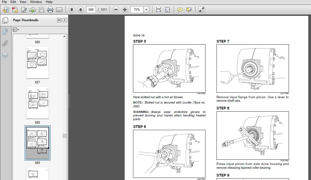
Task: Select the page 689 thumbnail
Action: click(37, 143)
